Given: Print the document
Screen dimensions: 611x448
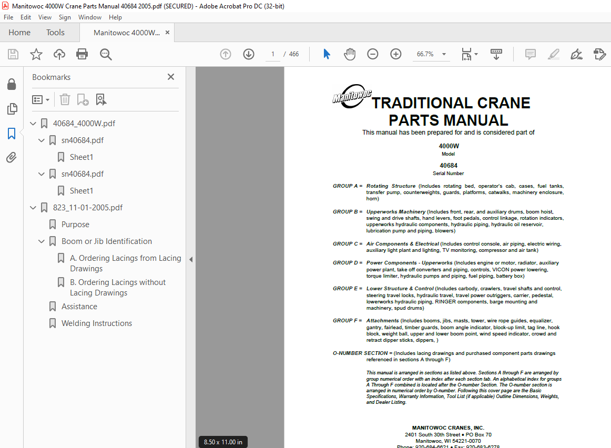Looking at the screenshot, I should pos(82,54).
